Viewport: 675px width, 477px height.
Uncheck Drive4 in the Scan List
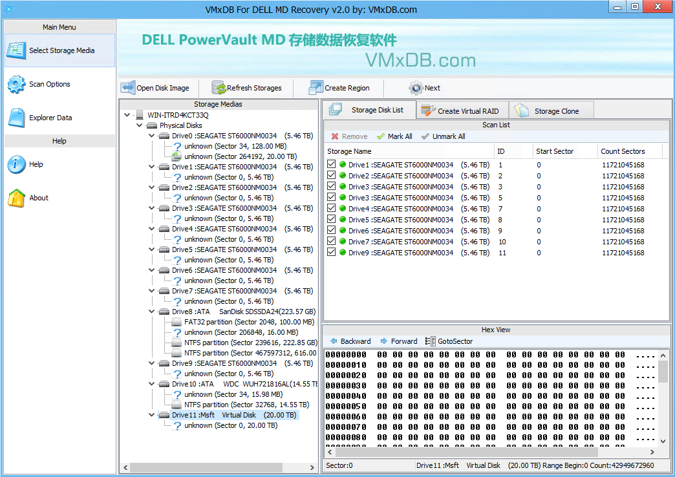pos(331,208)
